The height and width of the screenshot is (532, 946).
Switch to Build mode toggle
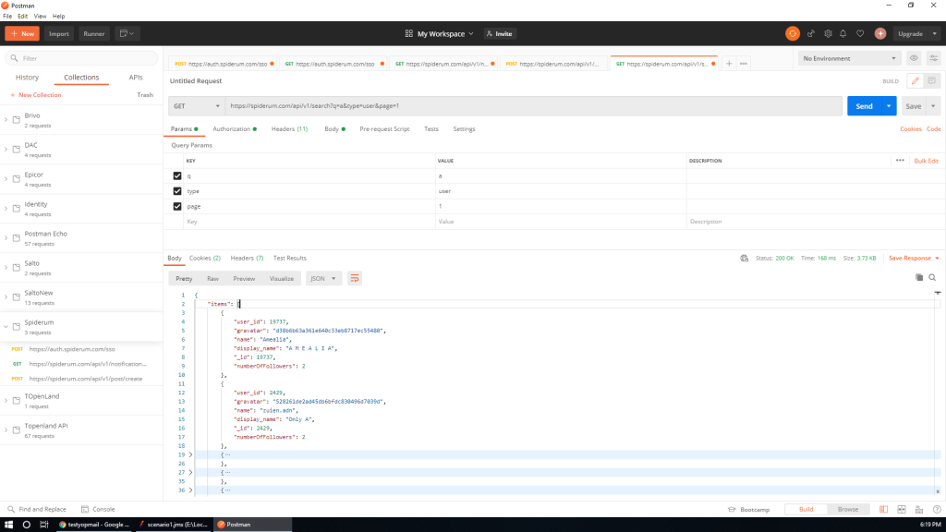click(x=806, y=509)
